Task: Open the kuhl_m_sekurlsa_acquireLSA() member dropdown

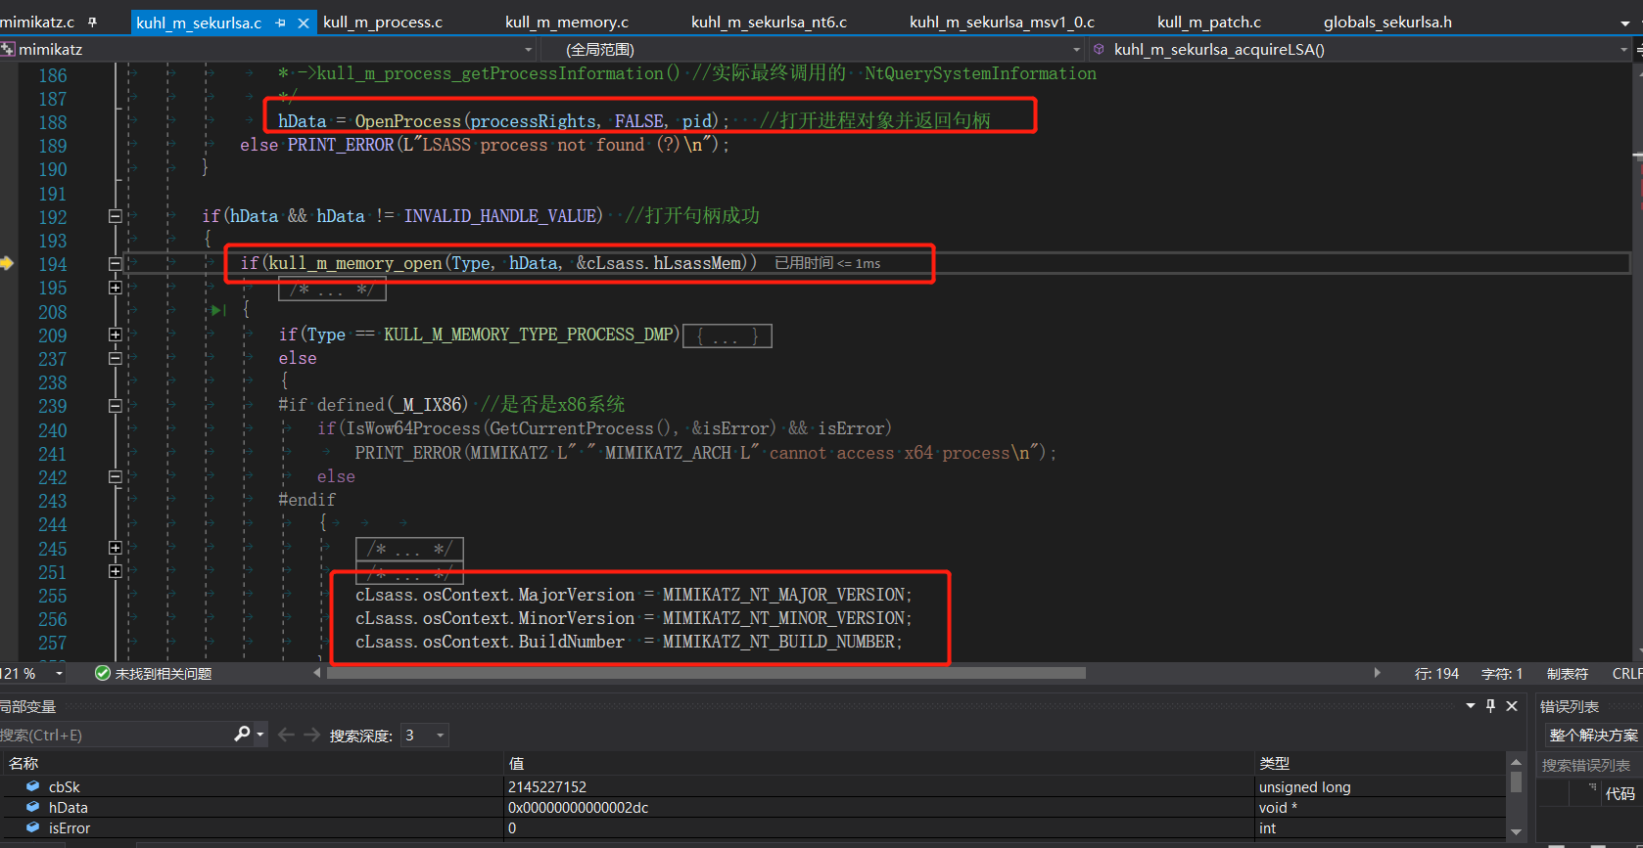Action: [x=1624, y=49]
